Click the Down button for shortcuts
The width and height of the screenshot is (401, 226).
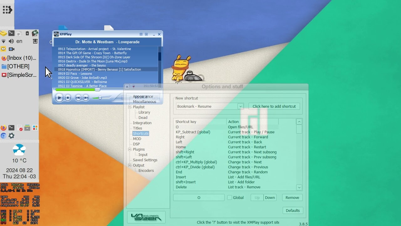[270, 197]
